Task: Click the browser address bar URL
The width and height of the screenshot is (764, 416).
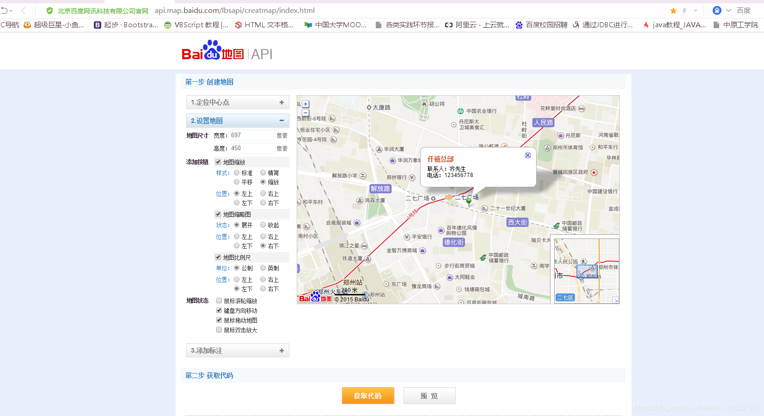Action: [x=235, y=10]
